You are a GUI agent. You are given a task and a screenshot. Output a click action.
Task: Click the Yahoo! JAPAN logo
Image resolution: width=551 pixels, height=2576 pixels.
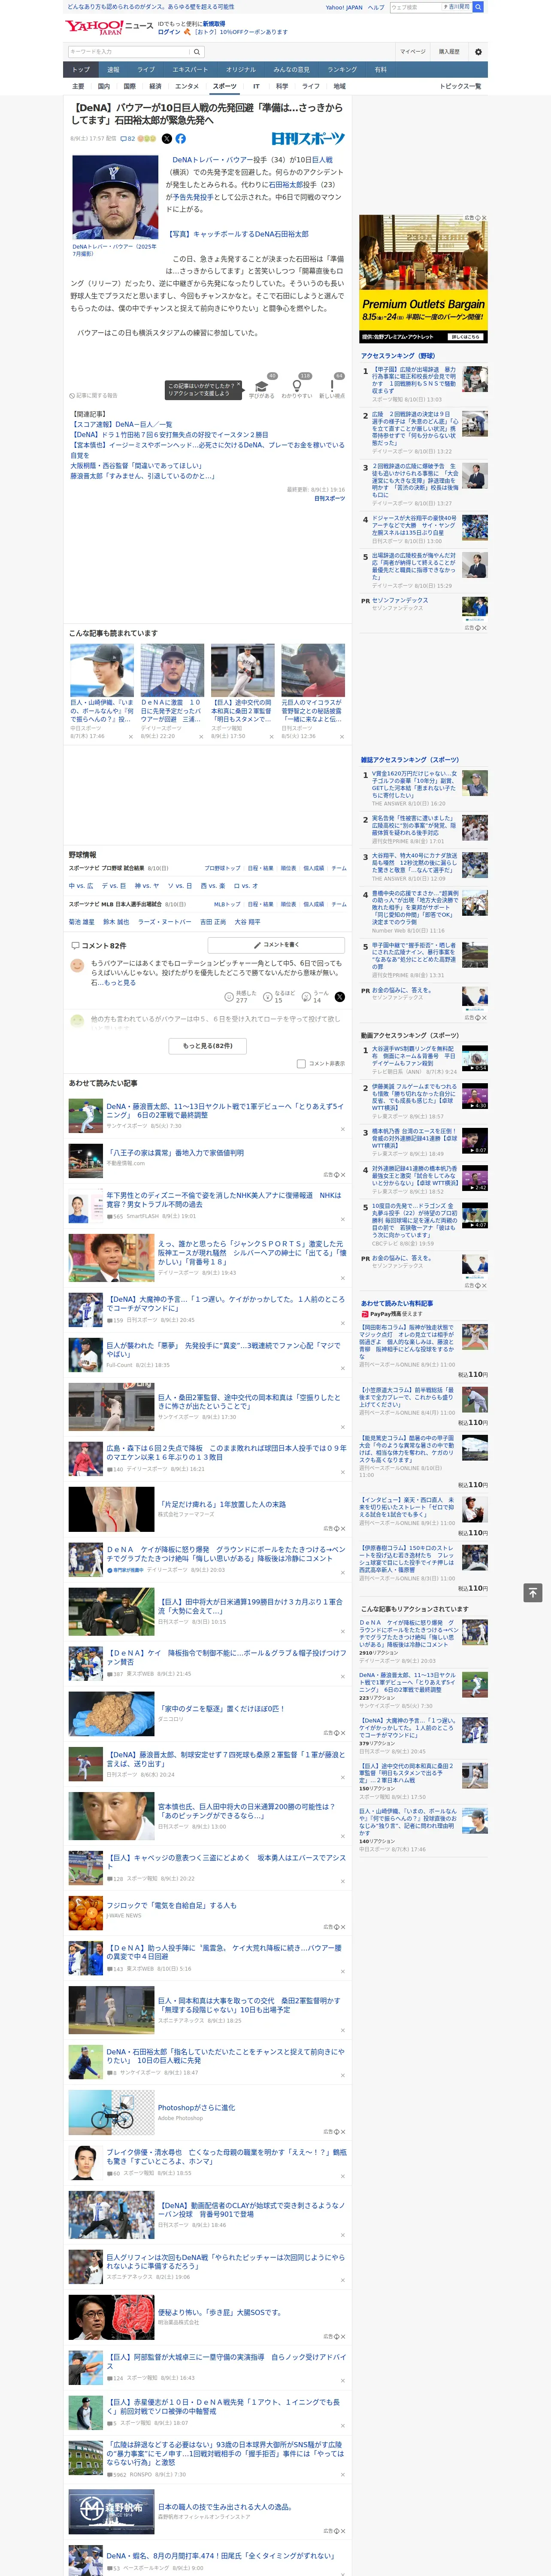coord(94,27)
